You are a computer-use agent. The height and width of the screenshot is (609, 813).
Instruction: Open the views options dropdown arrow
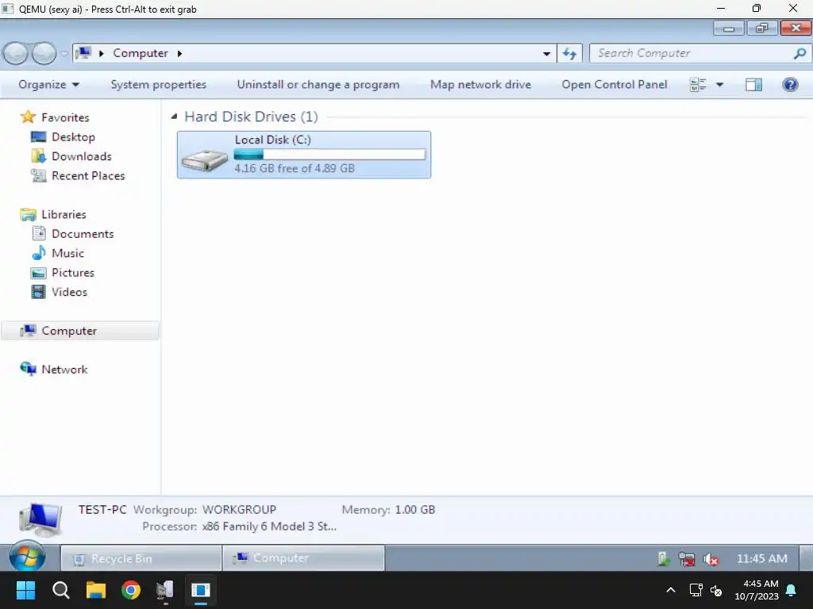pyautogui.click(x=719, y=84)
